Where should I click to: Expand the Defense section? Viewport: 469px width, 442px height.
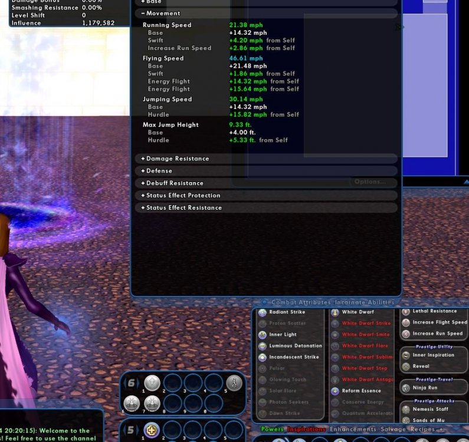(x=159, y=171)
